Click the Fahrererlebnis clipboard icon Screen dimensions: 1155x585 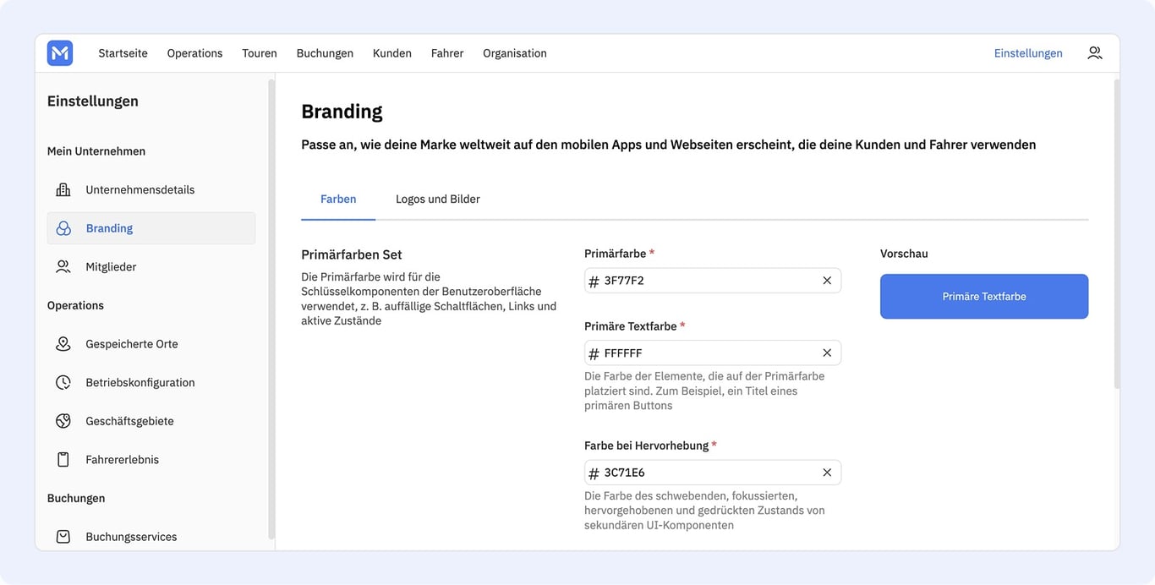(63, 459)
